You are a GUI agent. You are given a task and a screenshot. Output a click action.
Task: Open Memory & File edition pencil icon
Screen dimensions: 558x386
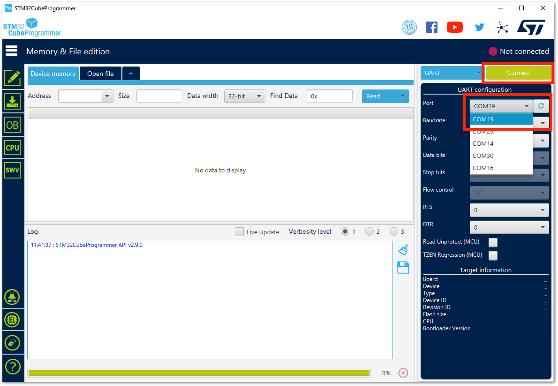click(13, 78)
